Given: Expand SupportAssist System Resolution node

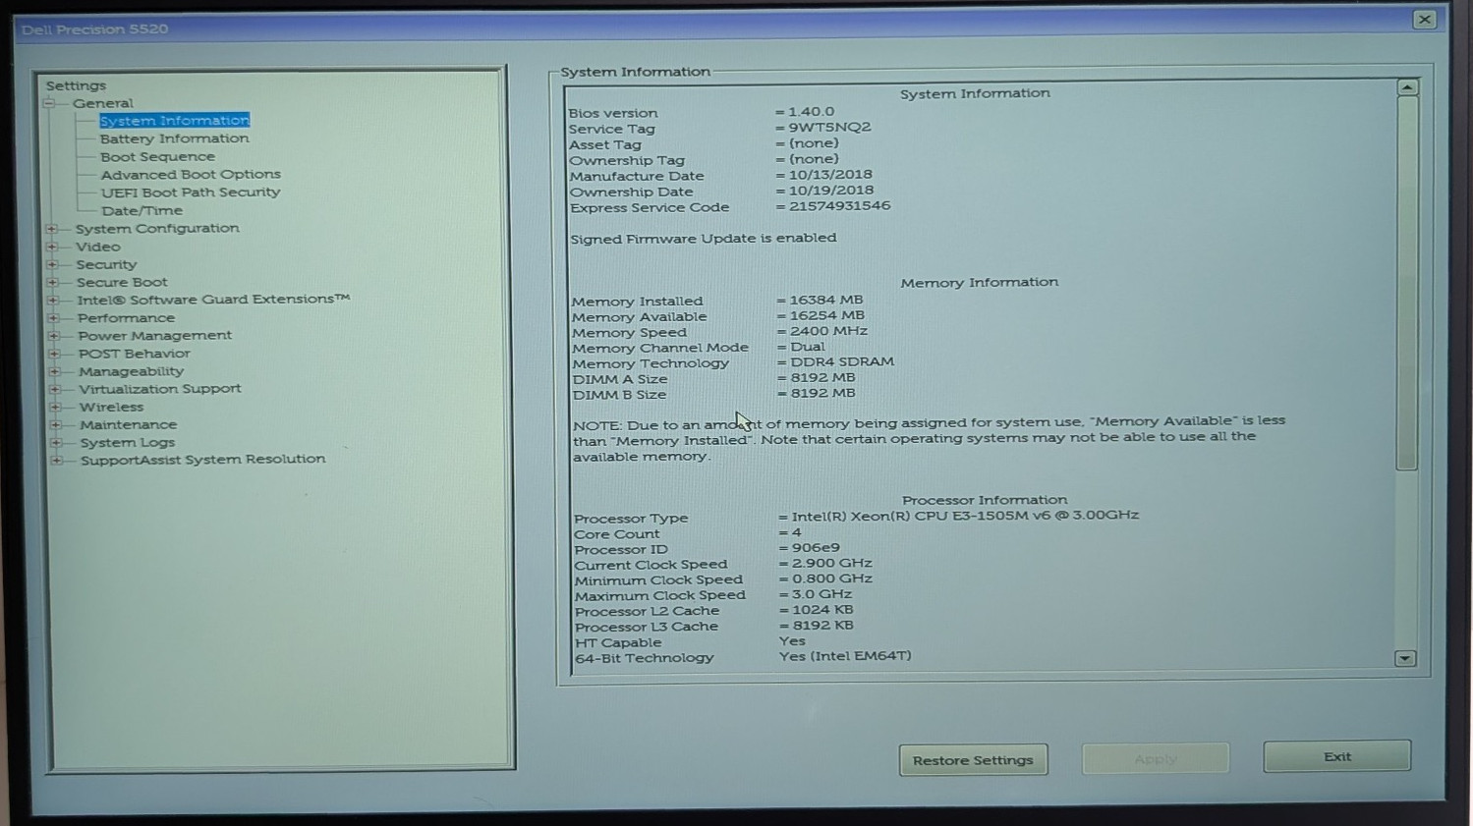Looking at the screenshot, I should tap(56, 460).
